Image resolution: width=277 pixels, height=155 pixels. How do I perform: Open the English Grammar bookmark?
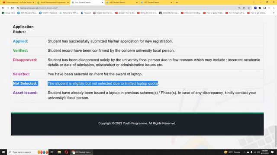[103, 13]
